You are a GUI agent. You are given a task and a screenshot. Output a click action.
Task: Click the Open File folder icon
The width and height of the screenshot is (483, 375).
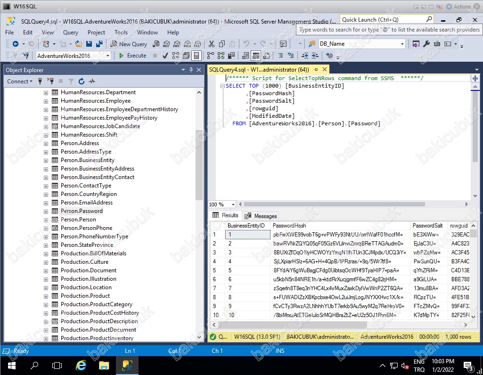coord(79,44)
